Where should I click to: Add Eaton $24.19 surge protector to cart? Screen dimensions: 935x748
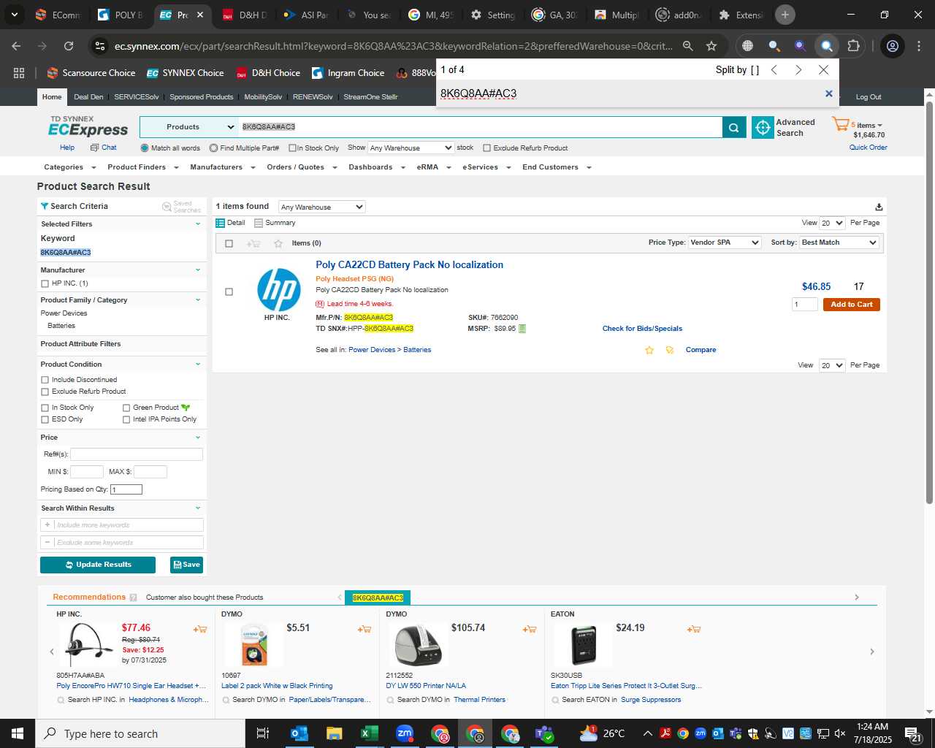[694, 629]
